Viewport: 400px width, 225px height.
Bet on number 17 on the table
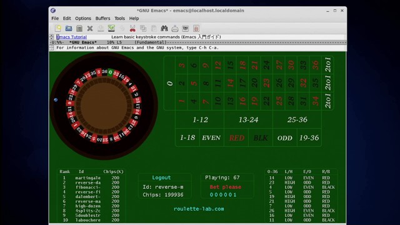(242, 83)
